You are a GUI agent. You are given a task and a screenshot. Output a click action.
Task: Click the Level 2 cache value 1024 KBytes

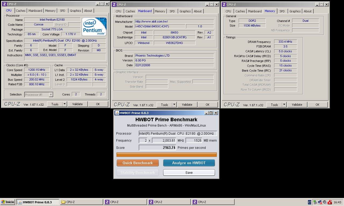click(79, 79)
